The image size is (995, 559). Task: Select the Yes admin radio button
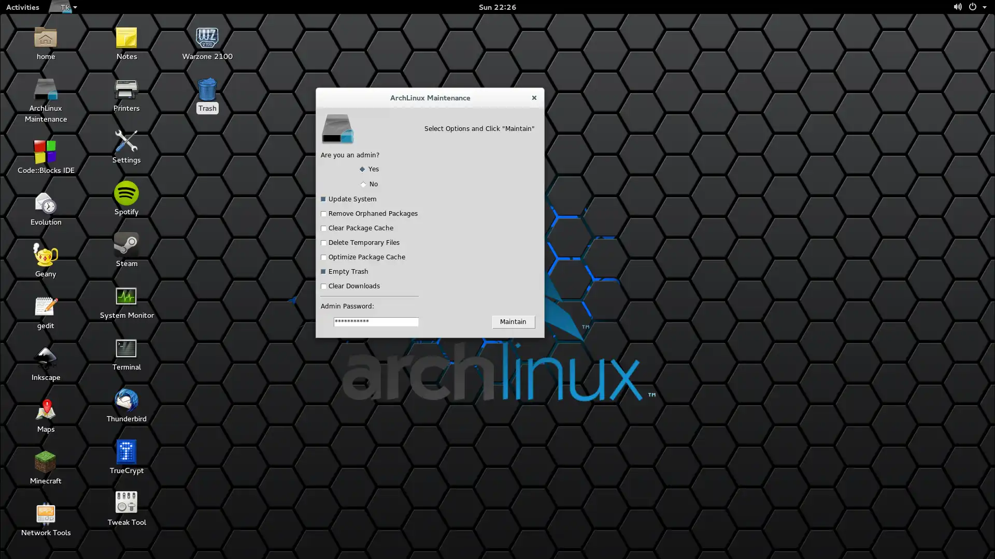click(363, 169)
